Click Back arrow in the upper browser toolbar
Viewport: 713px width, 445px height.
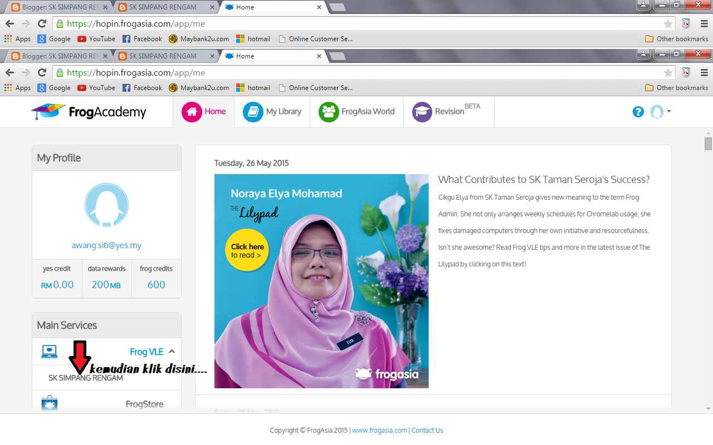9,24
